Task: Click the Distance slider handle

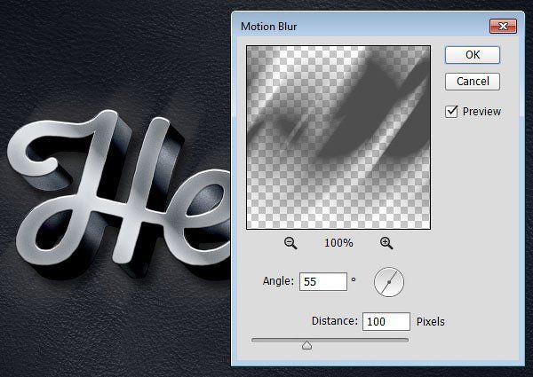Action: point(307,345)
